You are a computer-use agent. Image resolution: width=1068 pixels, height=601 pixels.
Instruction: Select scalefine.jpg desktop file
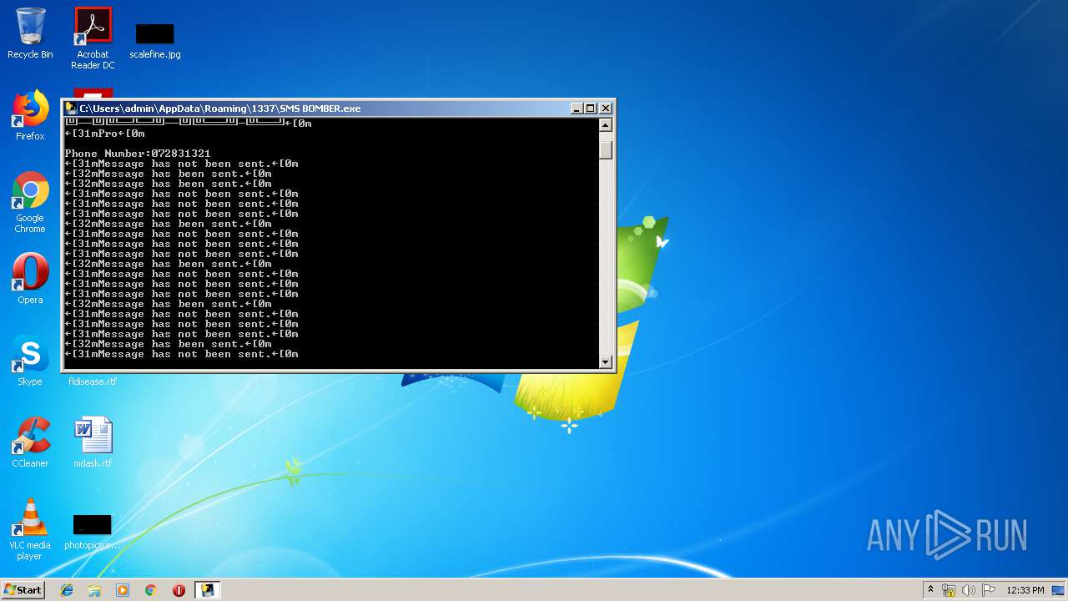(x=155, y=40)
